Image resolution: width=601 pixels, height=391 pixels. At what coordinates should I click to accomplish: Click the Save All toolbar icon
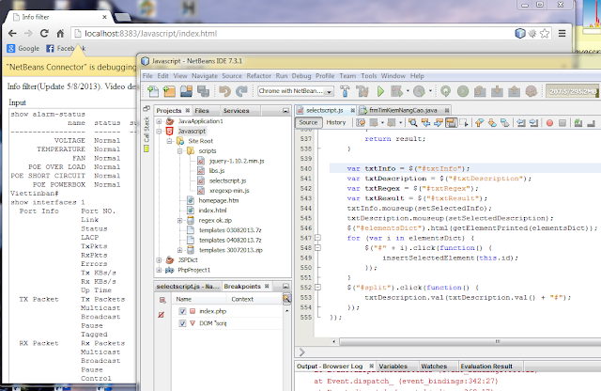(x=203, y=91)
